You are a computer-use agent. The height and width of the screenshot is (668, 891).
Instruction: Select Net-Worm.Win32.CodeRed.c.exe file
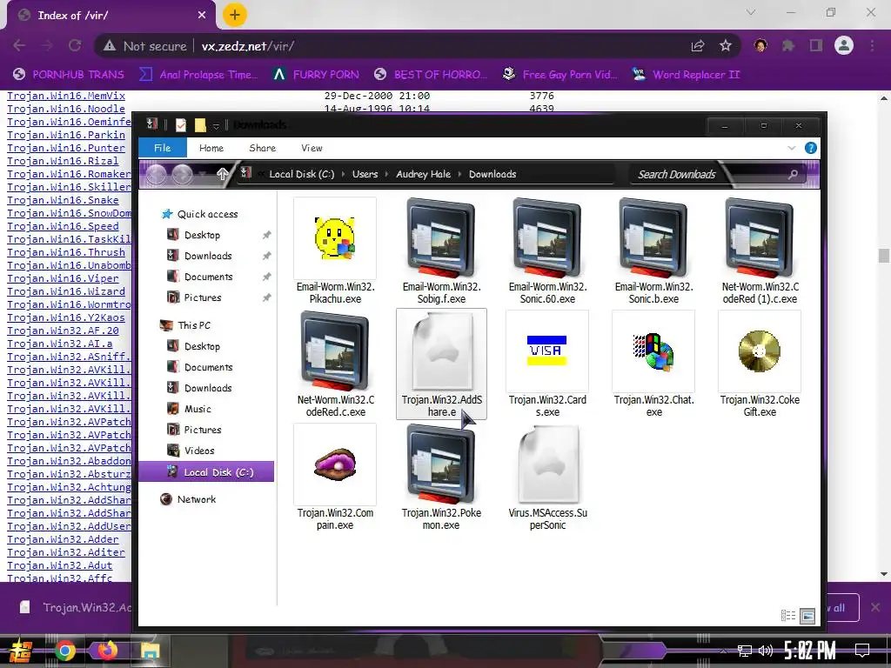pos(335,364)
